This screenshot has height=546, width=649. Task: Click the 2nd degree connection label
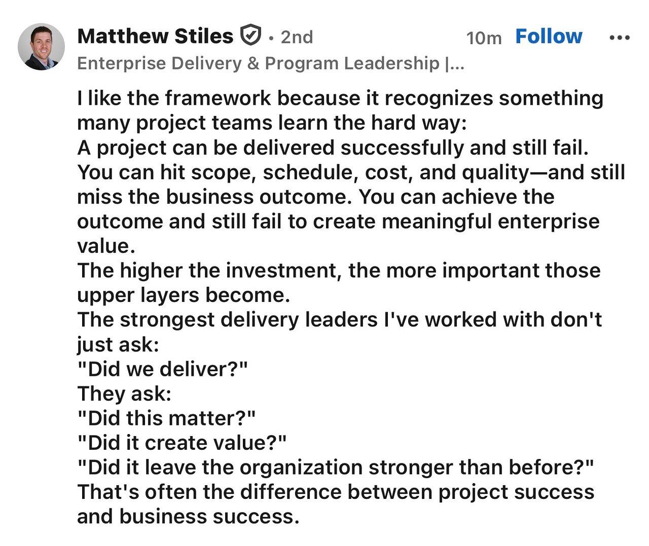(297, 37)
